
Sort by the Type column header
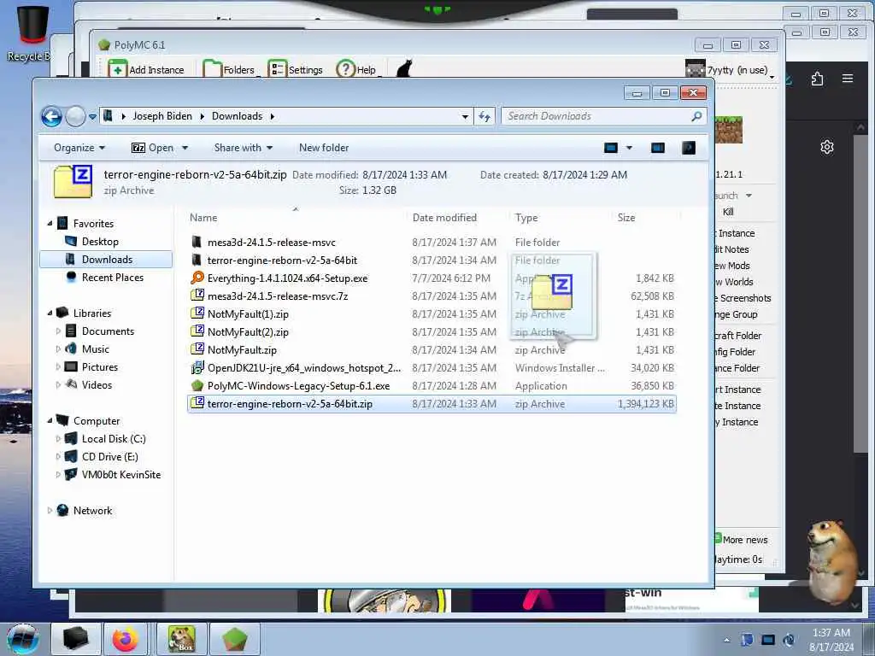click(526, 218)
